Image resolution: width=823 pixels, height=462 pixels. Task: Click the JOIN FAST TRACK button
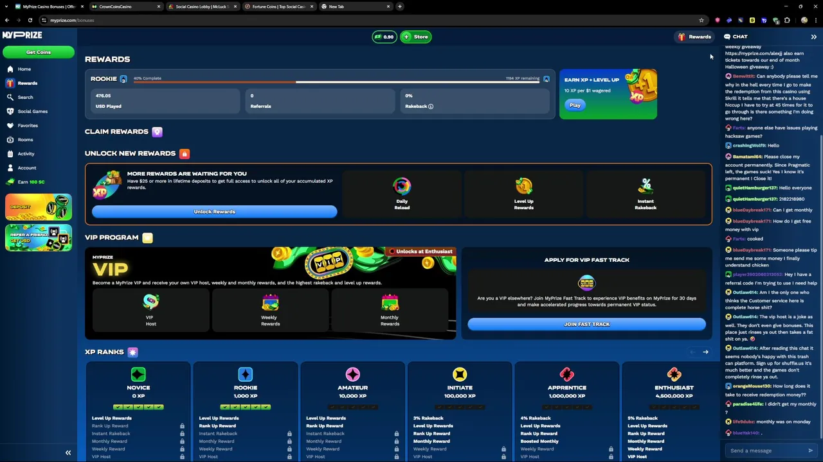click(586, 324)
